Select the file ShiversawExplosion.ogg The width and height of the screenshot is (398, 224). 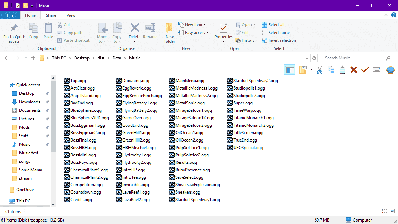pos(195,185)
